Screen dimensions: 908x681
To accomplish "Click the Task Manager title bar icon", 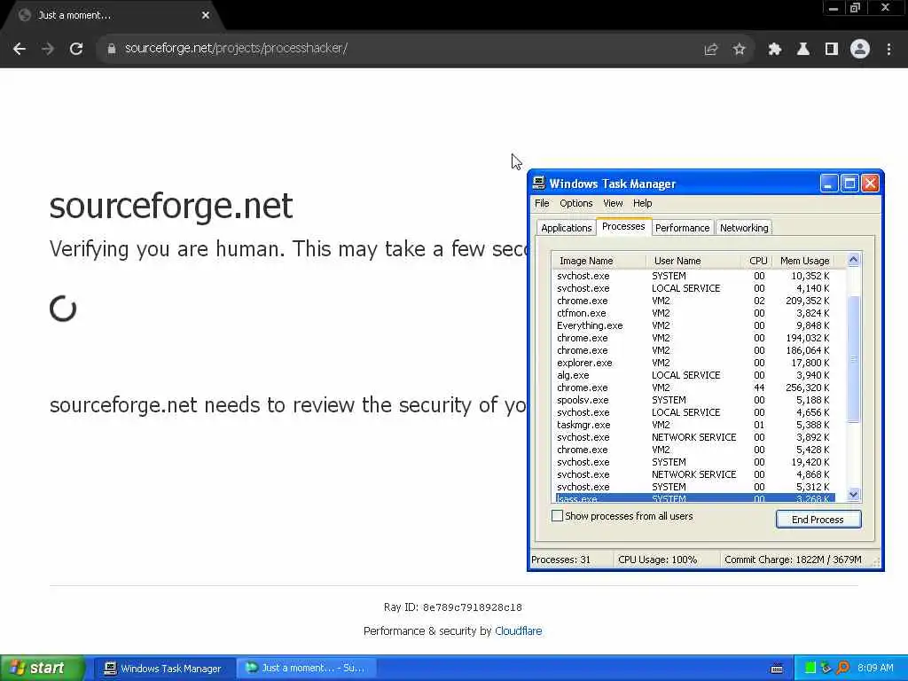I will tap(539, 183).
